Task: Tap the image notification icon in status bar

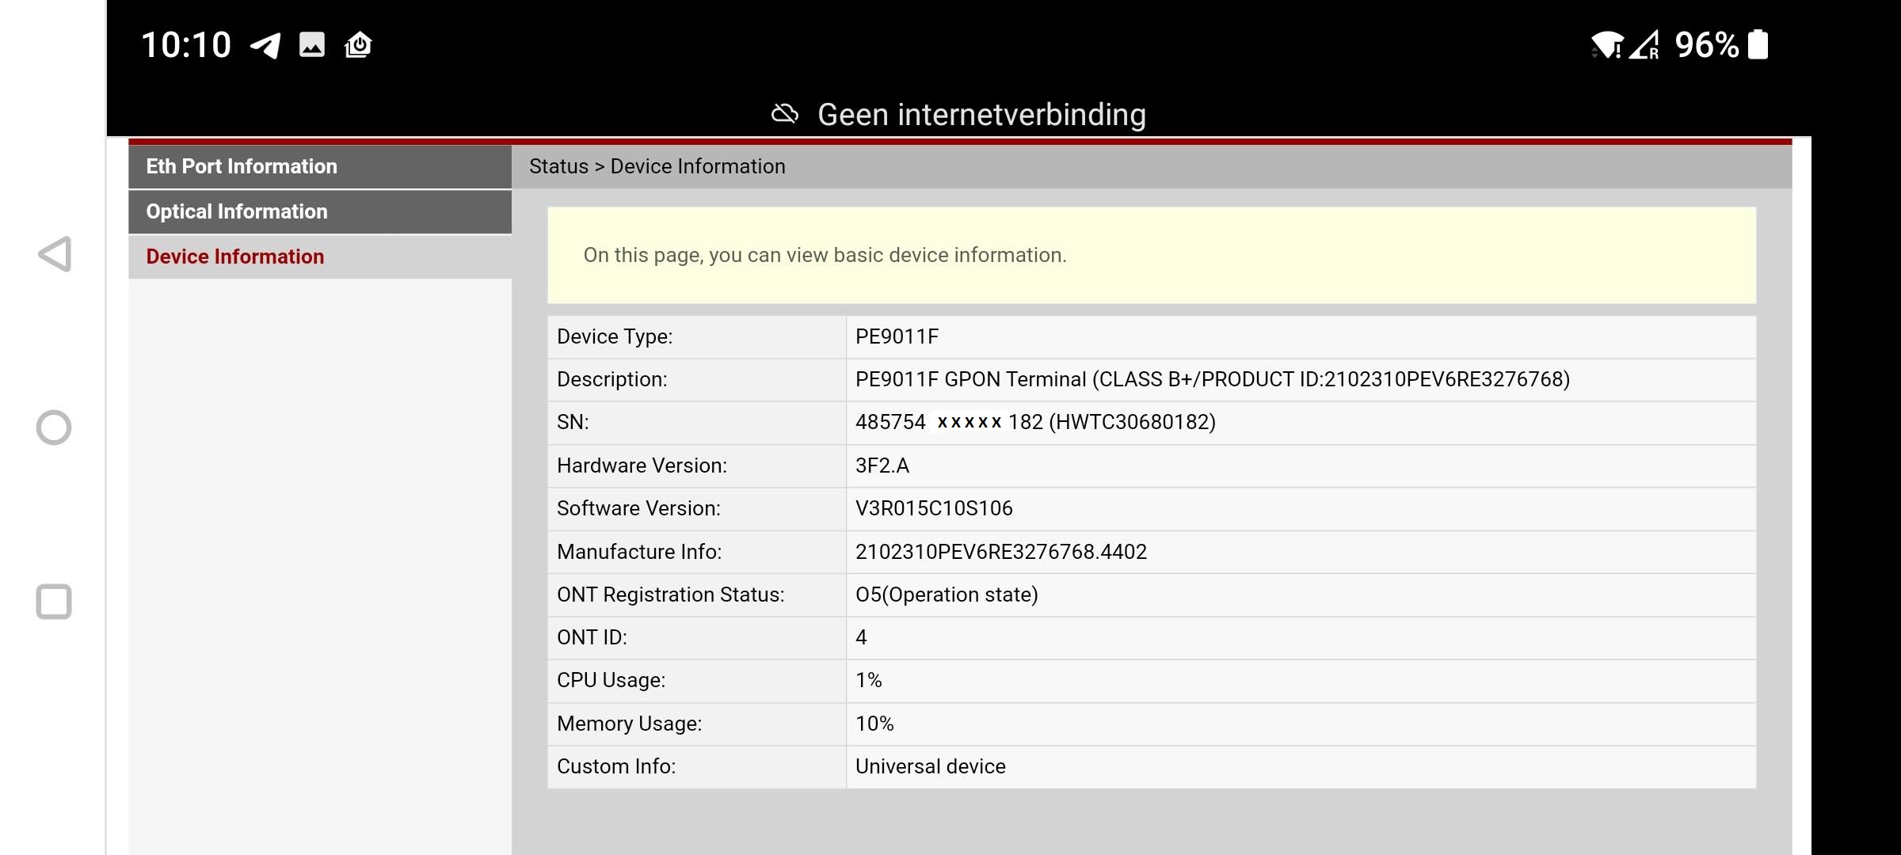Action: coord(312,45)
